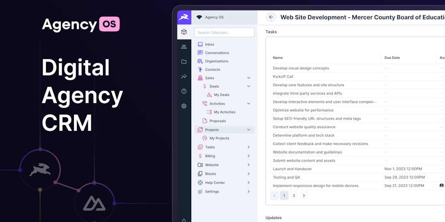Sort tasks by Name column header

click(278, 58)
